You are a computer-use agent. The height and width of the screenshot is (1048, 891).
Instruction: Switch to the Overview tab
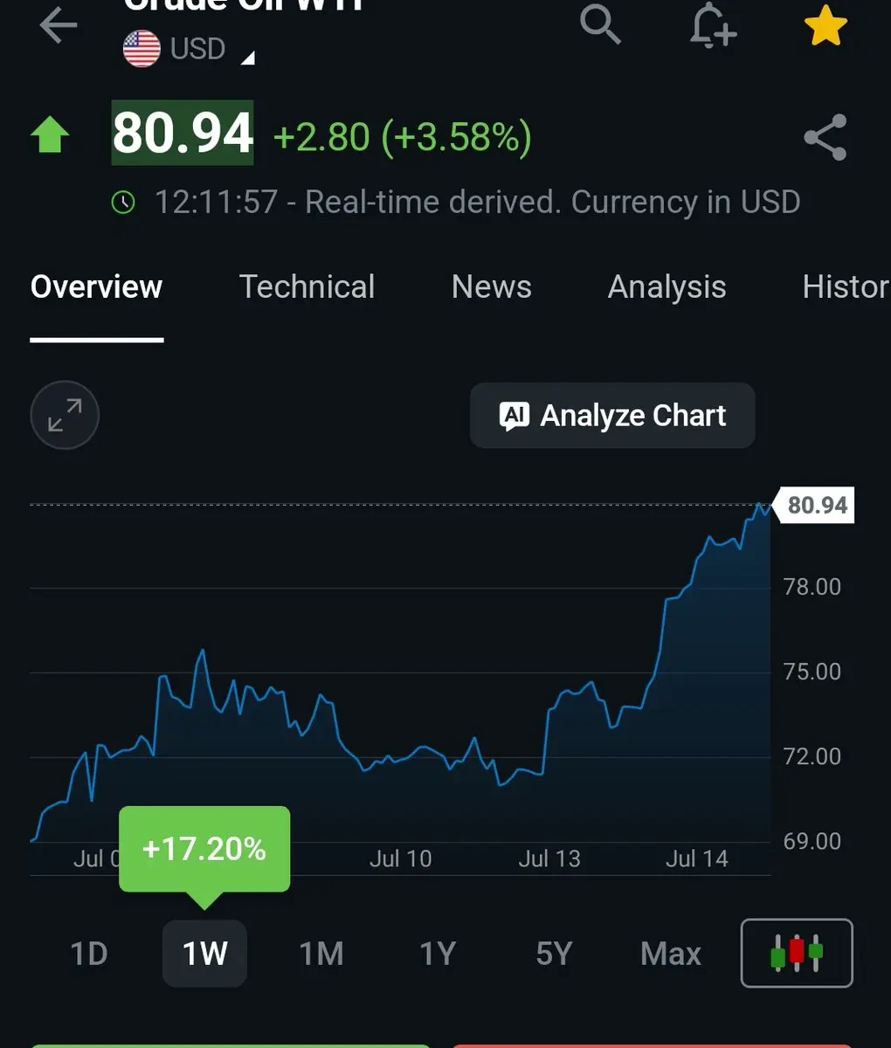coord(96,286)
